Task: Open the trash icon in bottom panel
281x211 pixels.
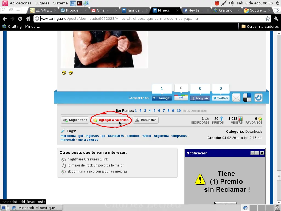Action: pyautogui.click(x=278, y=208)
